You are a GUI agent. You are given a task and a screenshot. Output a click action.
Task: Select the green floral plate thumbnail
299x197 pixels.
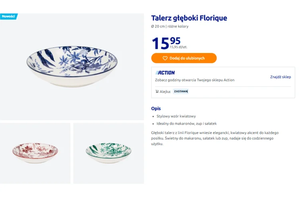[x=108, y=153]
